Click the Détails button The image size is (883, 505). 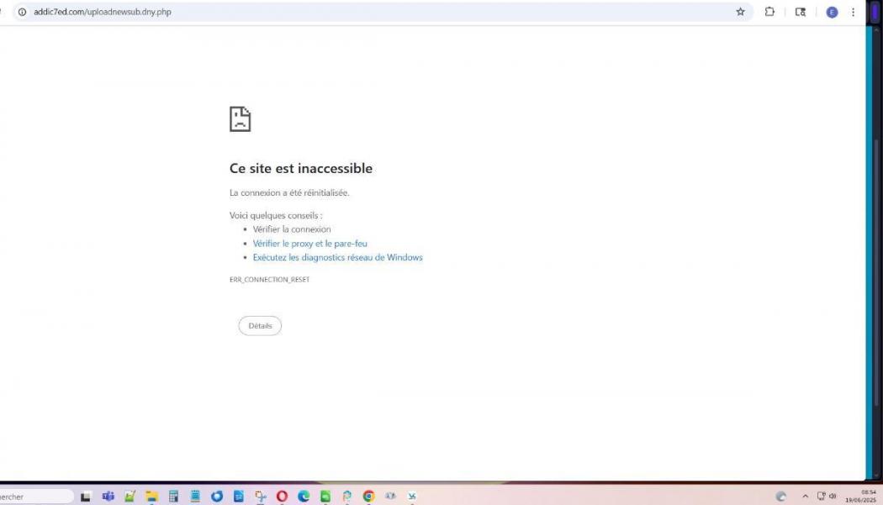[x=260, y=326]
